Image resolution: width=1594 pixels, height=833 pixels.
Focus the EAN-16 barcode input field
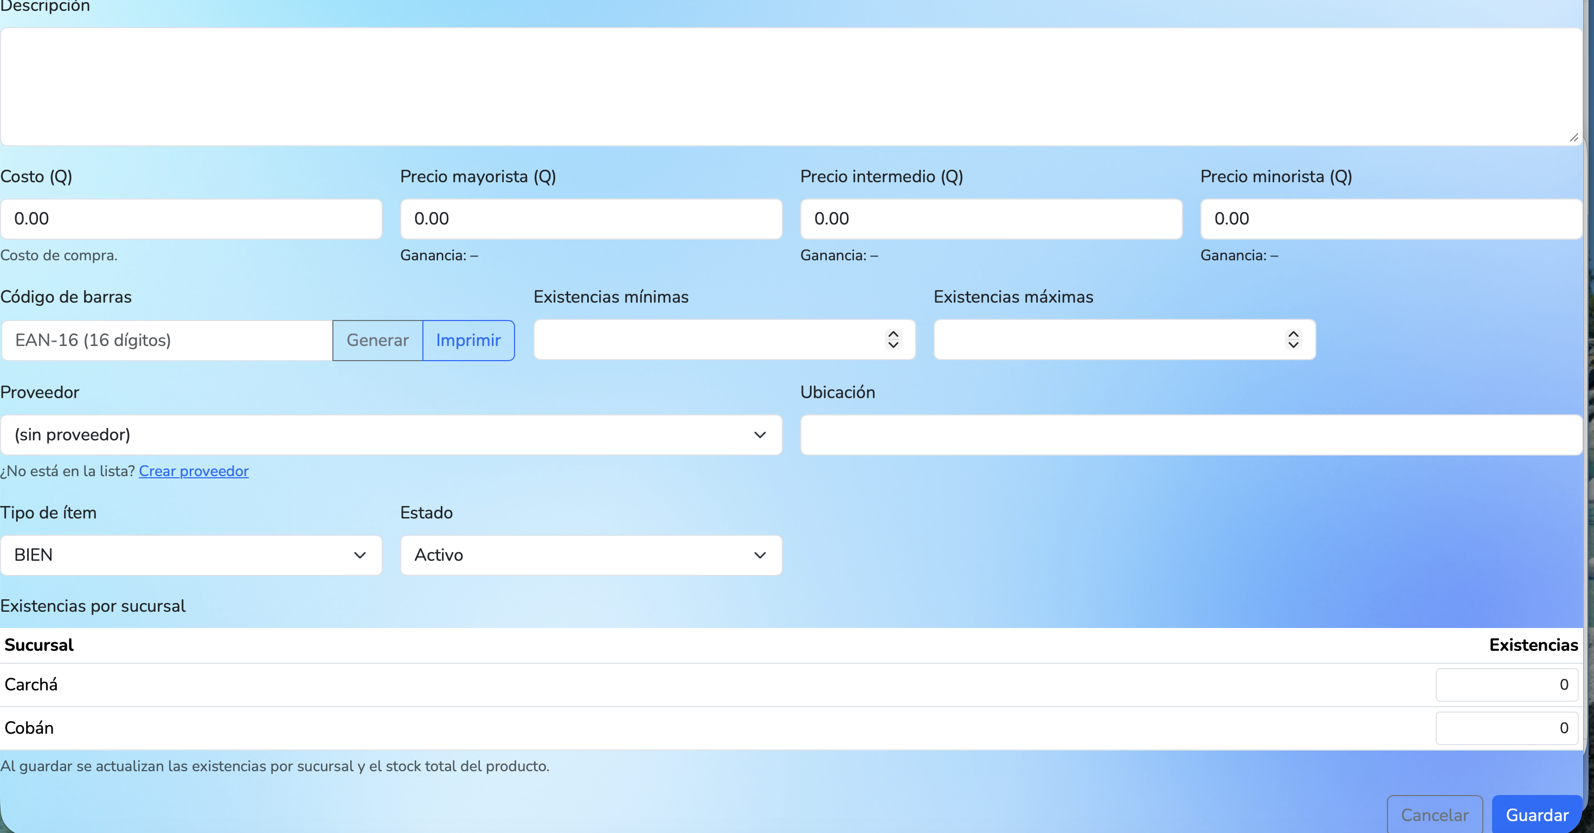(167, 341)
